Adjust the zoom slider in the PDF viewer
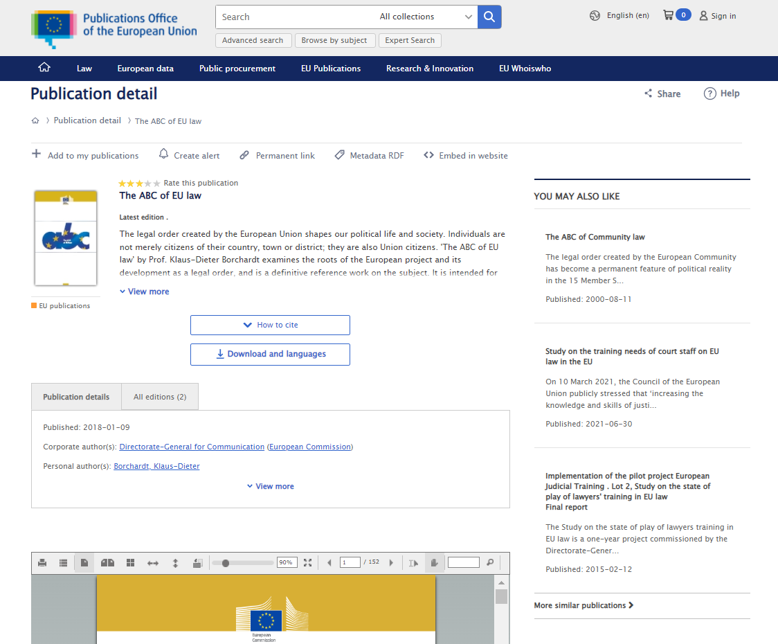This screenshot has height=644, width=778. pos(226,562)
